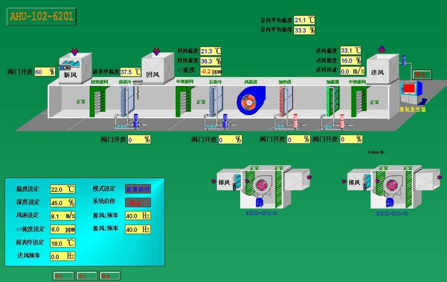
Task: Select the front cooling coil blue valve
Action: 136,121
